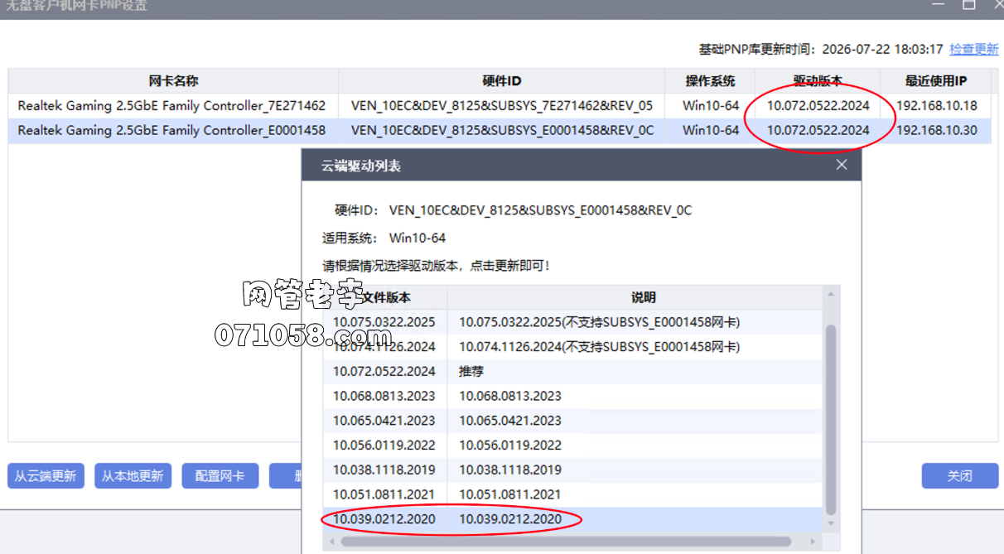Click the 硬件ID column header
The height and width of the screenshot is (554, 1004).
(501, 81)
